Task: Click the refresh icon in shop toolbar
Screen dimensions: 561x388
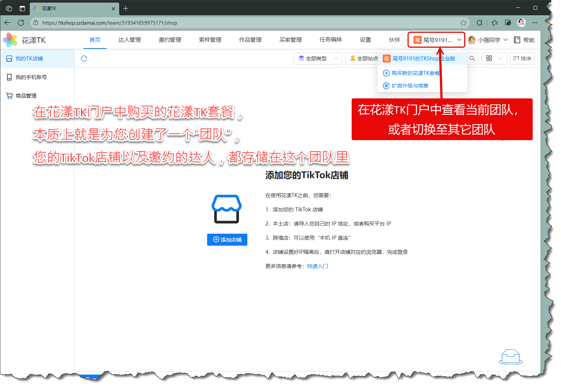Action: tap(84, 59)
